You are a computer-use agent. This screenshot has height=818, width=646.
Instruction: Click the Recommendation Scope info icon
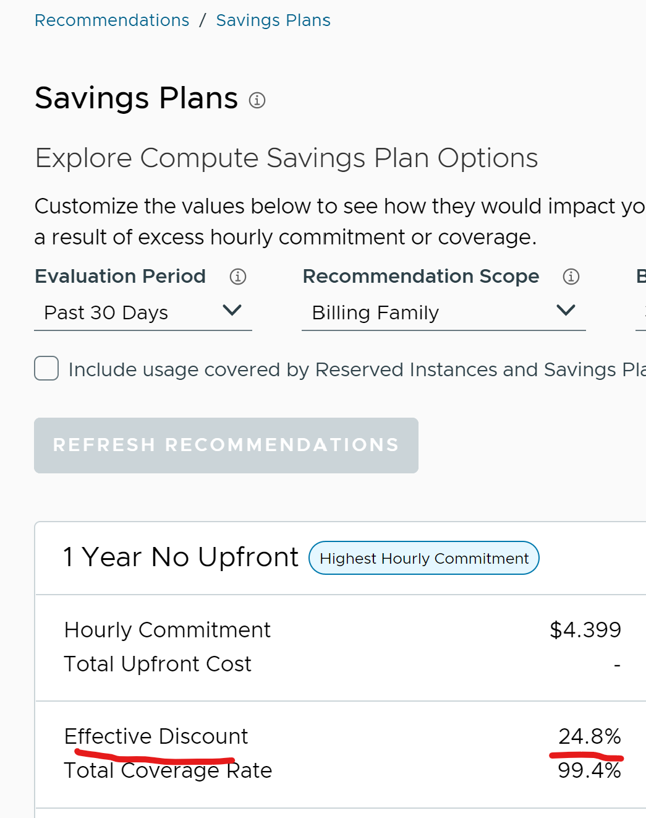click(x=571, y=277)
